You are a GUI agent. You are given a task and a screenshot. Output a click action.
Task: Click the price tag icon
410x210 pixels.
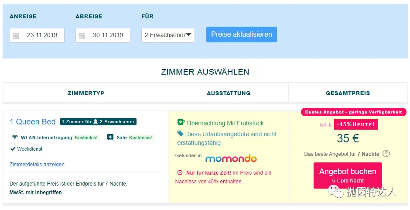click(180, 134)
